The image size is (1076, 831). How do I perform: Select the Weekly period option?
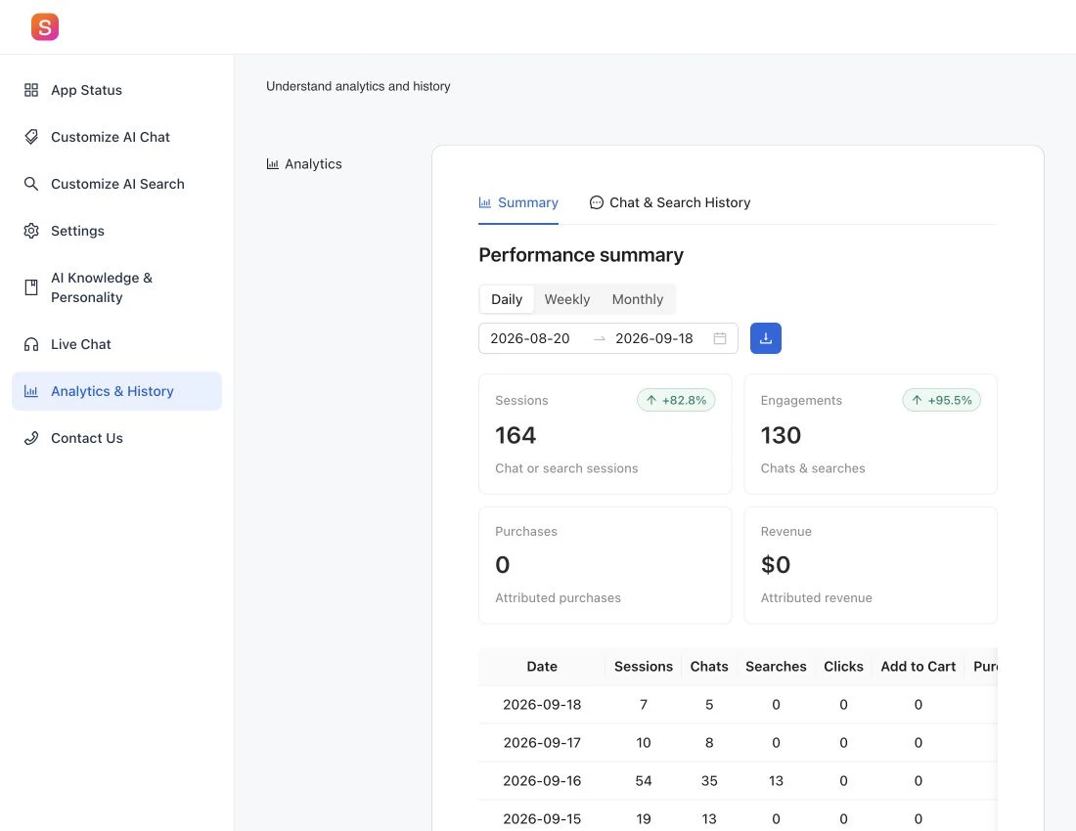566,299
